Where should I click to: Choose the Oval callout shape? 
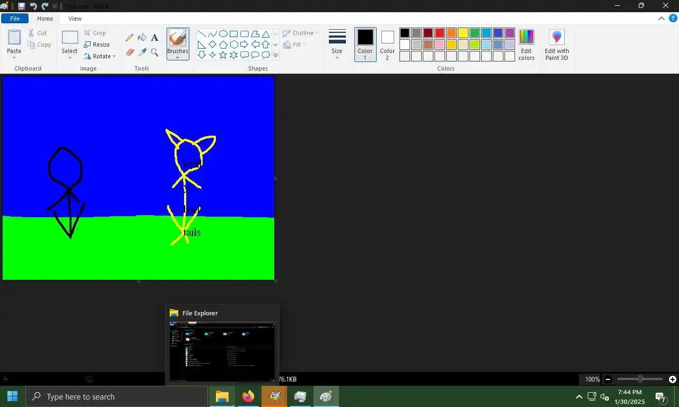[255, 55]
